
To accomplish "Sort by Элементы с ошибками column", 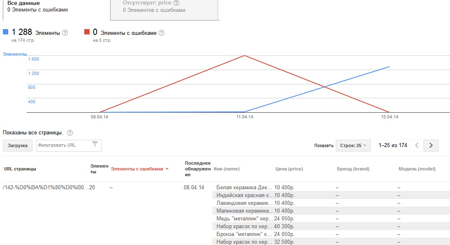I will pos(140,169).
